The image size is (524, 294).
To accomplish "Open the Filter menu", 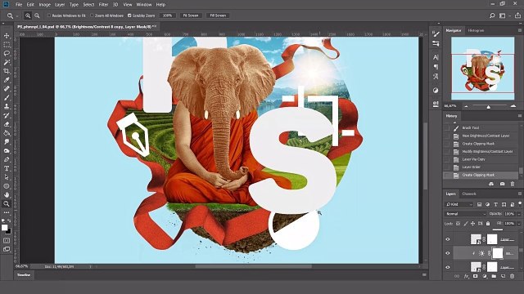I will coord(103,5).
